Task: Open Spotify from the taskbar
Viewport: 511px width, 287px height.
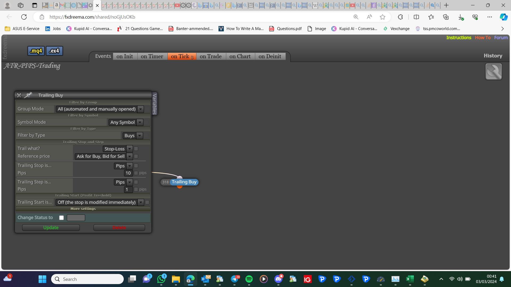Action: [249, 279]
